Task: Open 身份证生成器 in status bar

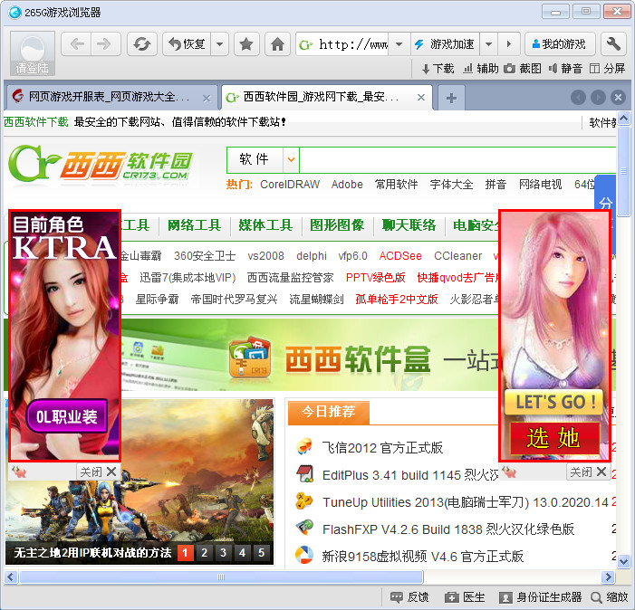Action: click(x=540, y=597)
